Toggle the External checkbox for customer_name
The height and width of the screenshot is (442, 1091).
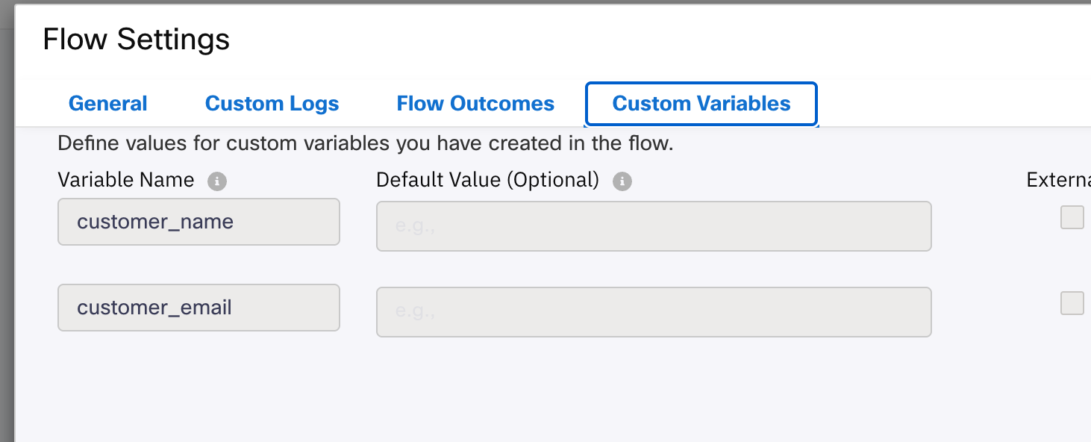point(1072,217)
